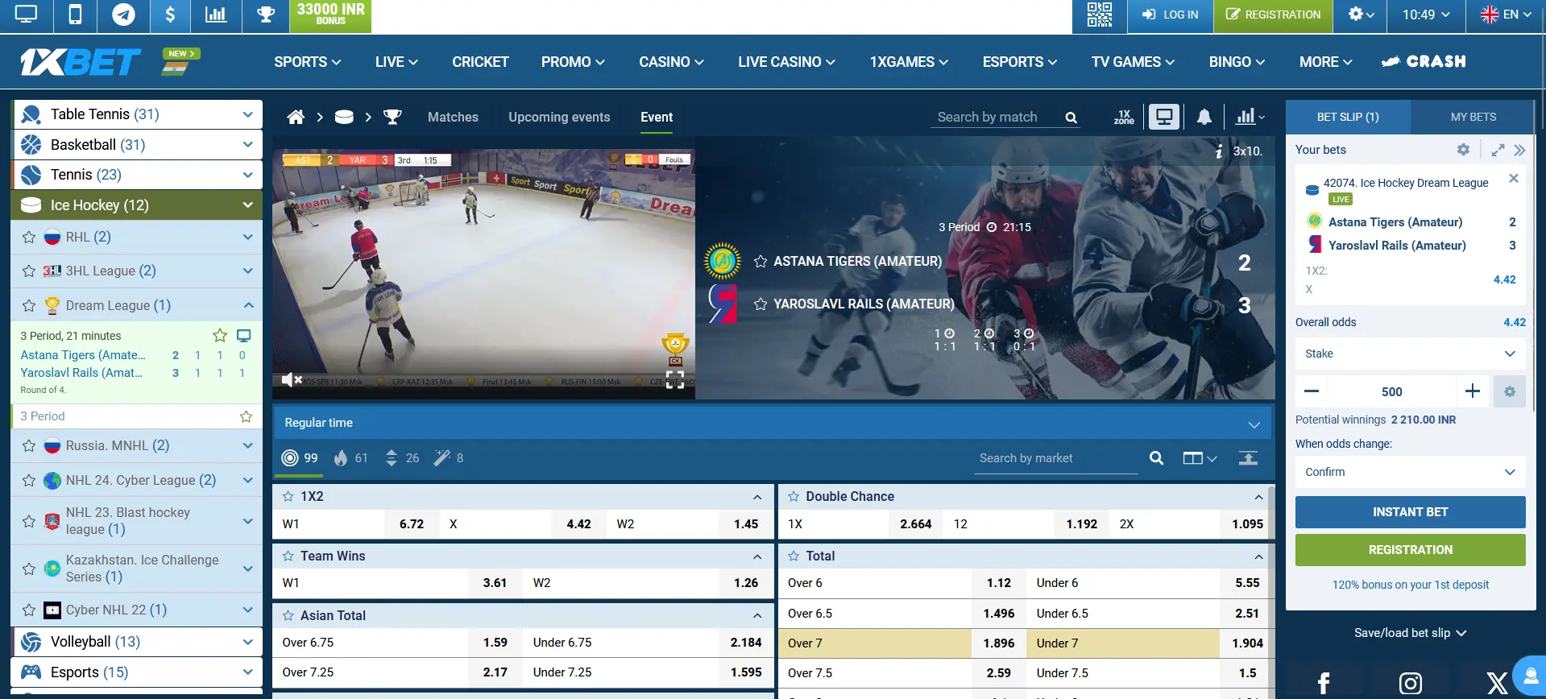Switch to the MY BETS tab
Screen dimensions: 1546x699
tap(1473, 118)
